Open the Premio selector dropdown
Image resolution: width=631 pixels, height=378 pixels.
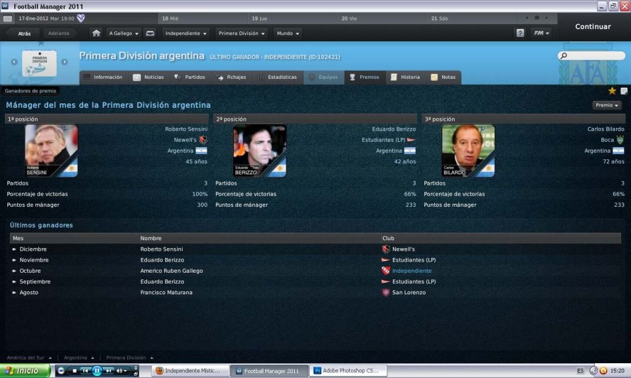[x=607, y=105]
